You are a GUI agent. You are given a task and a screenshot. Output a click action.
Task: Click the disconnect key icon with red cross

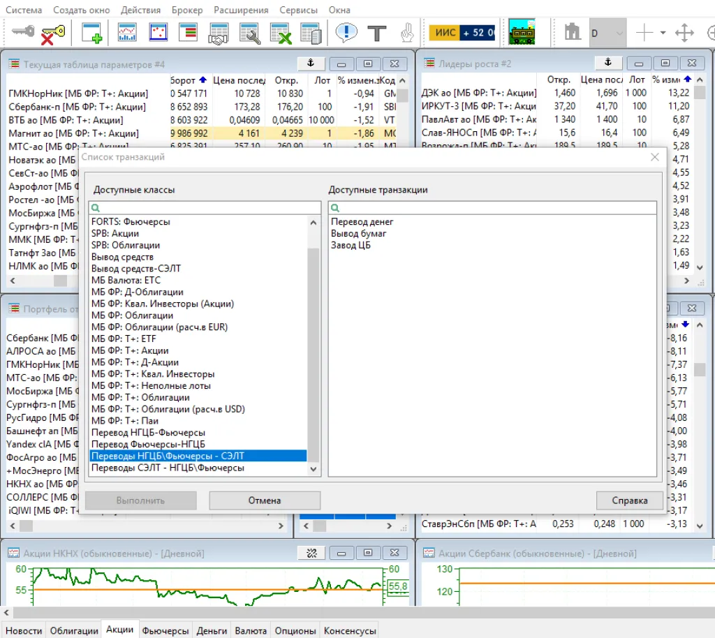[52, 33]
